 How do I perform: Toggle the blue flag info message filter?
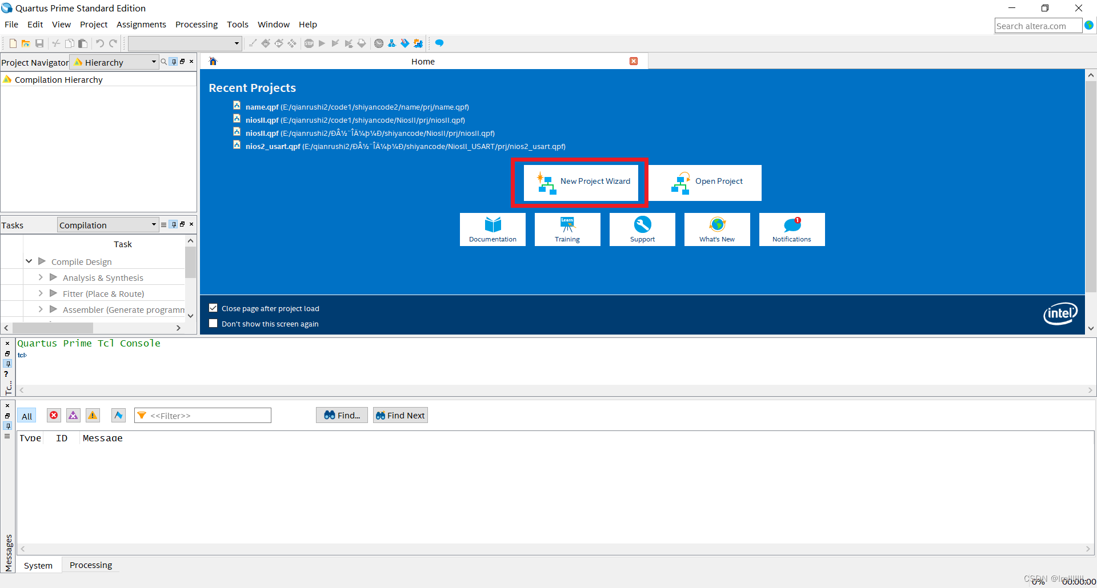coord(118,416)
